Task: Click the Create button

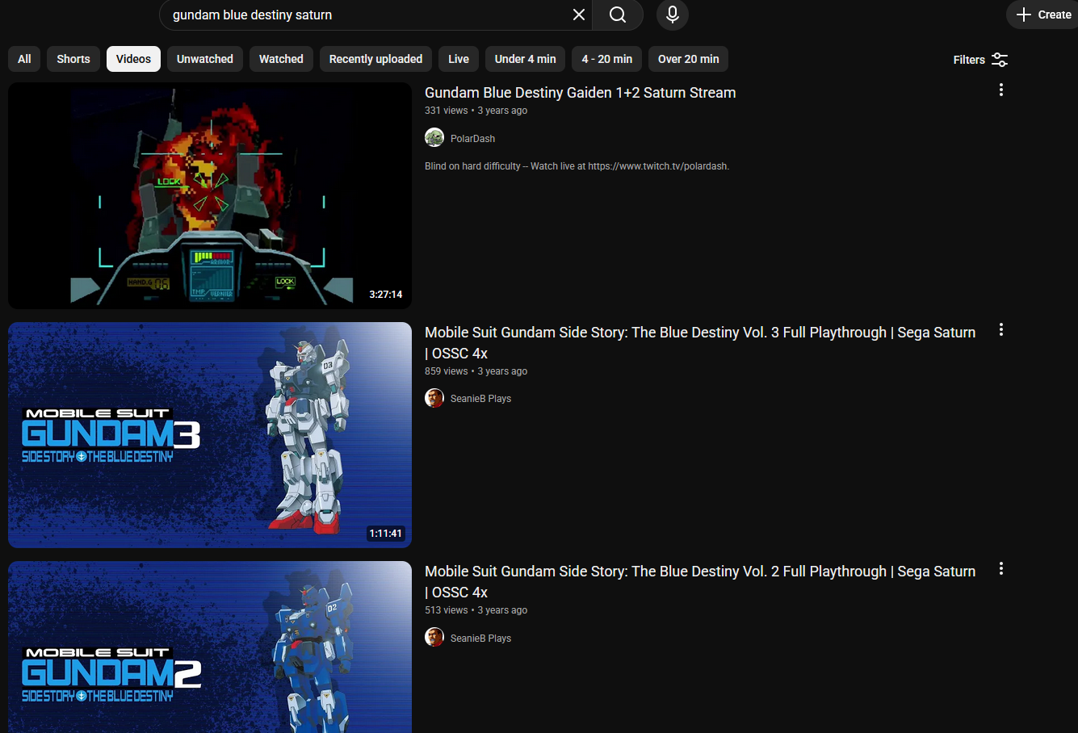Action: point(1043,15)
